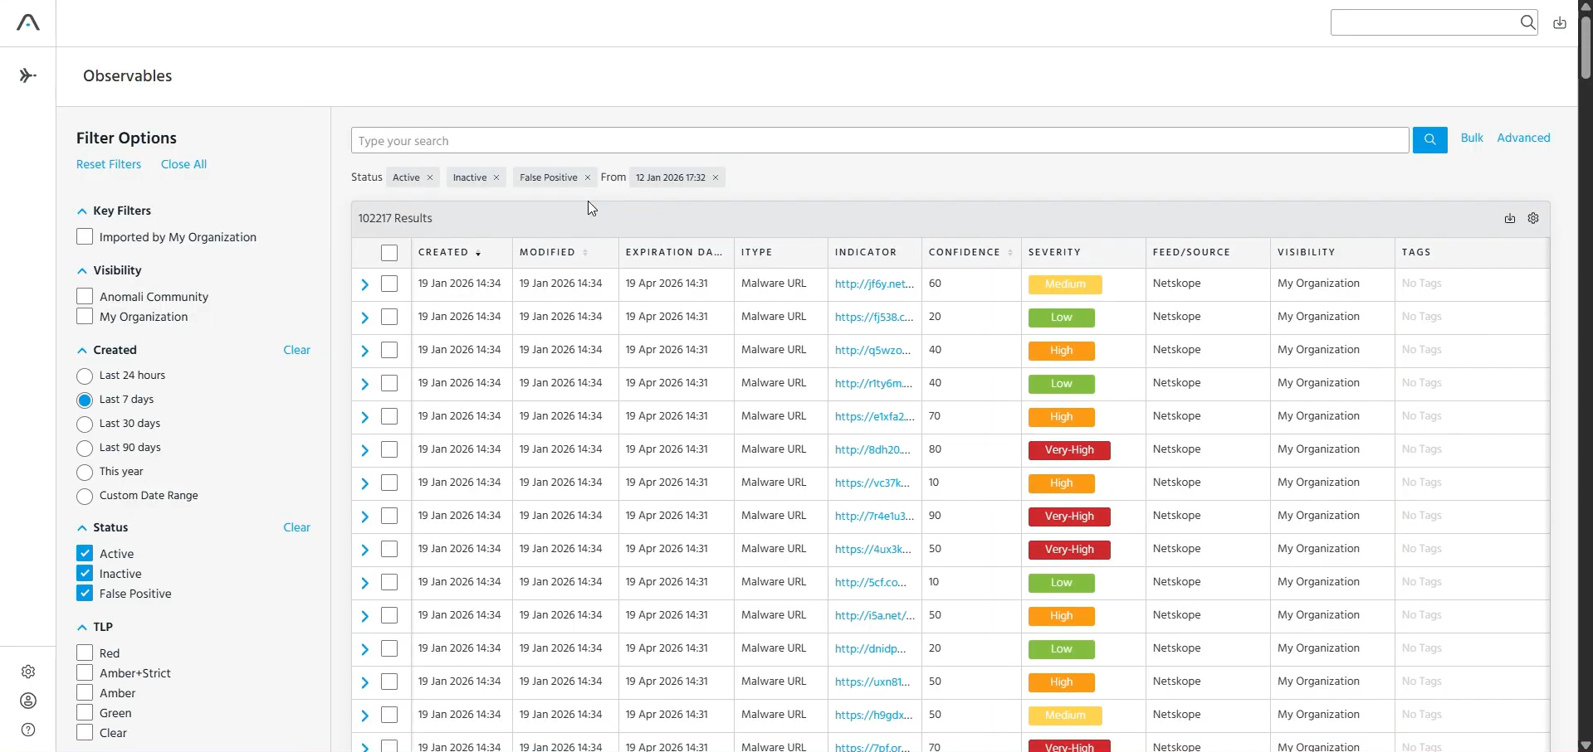Click the top-right import download icon

point(1560,23)
